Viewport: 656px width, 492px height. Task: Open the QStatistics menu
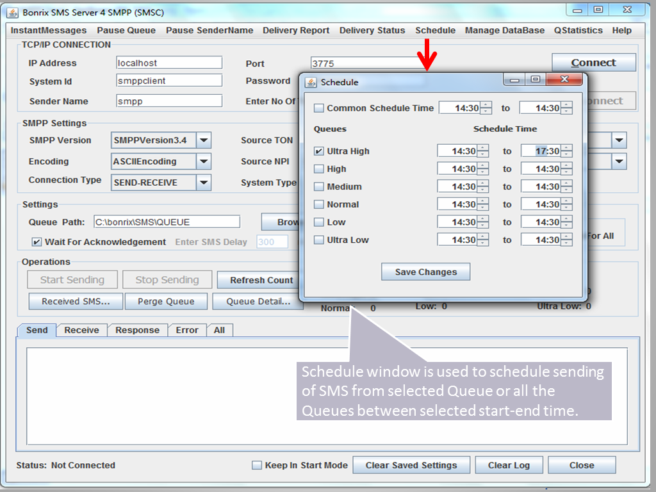578,30
